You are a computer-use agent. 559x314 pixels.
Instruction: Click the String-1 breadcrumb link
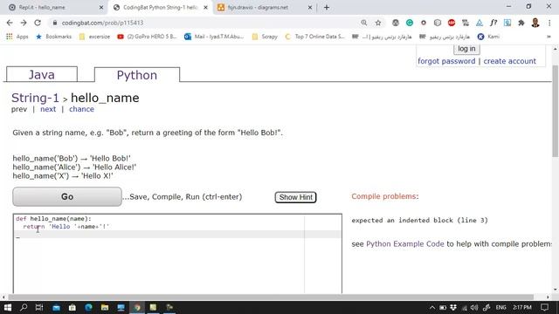click(35, 98)
